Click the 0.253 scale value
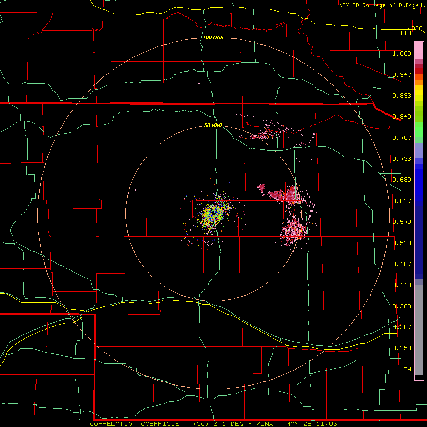 tap(402, 348)
